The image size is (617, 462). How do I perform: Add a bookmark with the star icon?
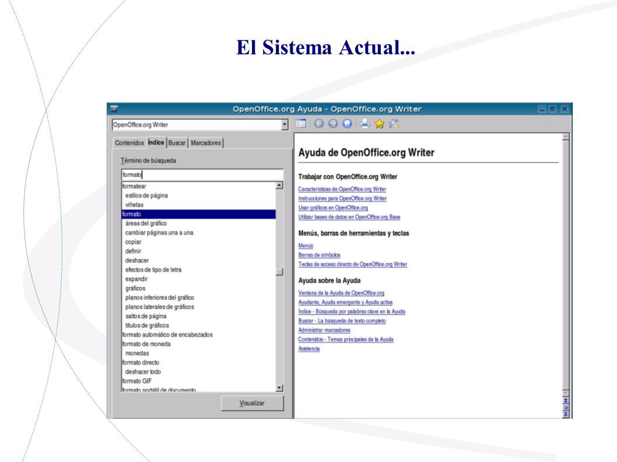[x=379, y=124]
